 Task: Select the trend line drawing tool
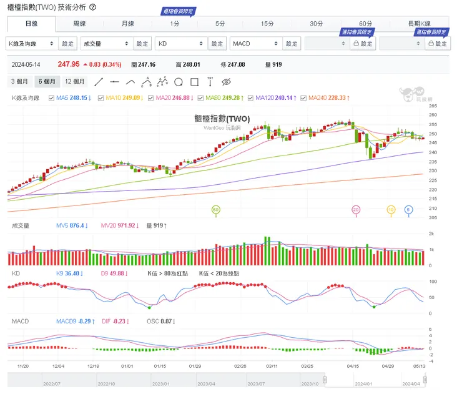(x=99, y=82)
